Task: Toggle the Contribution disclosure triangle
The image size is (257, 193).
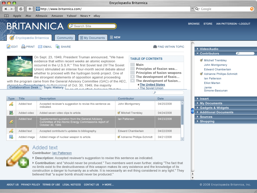Action: click(33, 163)
